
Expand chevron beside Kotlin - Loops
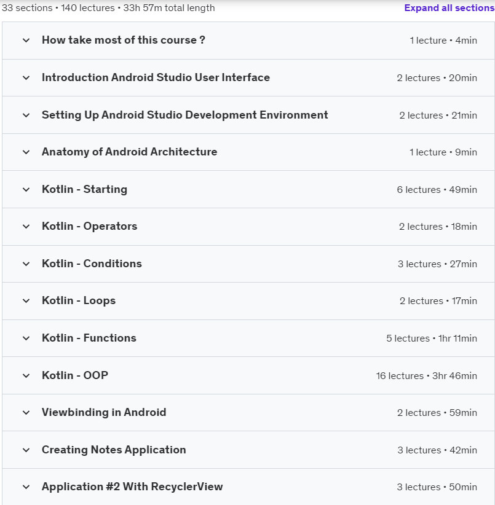(26, 301)
